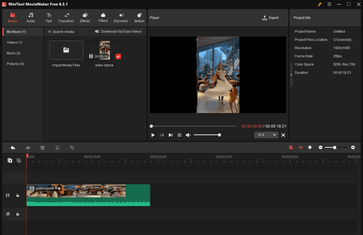Click the player volume slider handle
This screenshot has height=235, width=363.
tap(219, 135)
